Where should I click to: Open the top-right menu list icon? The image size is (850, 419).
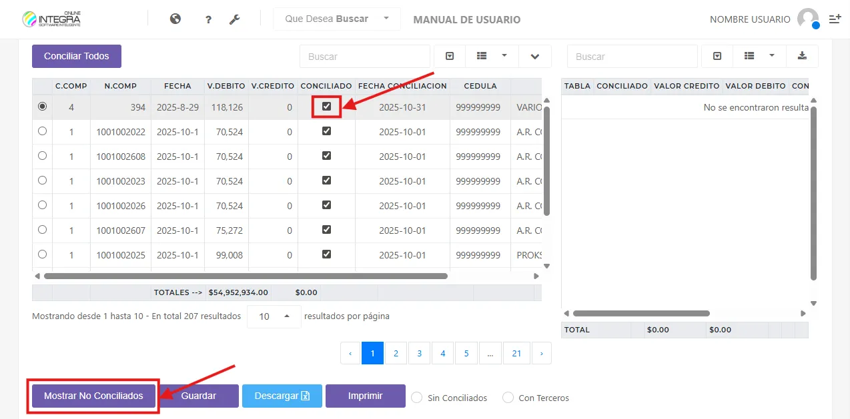click(x=835, y=19)
